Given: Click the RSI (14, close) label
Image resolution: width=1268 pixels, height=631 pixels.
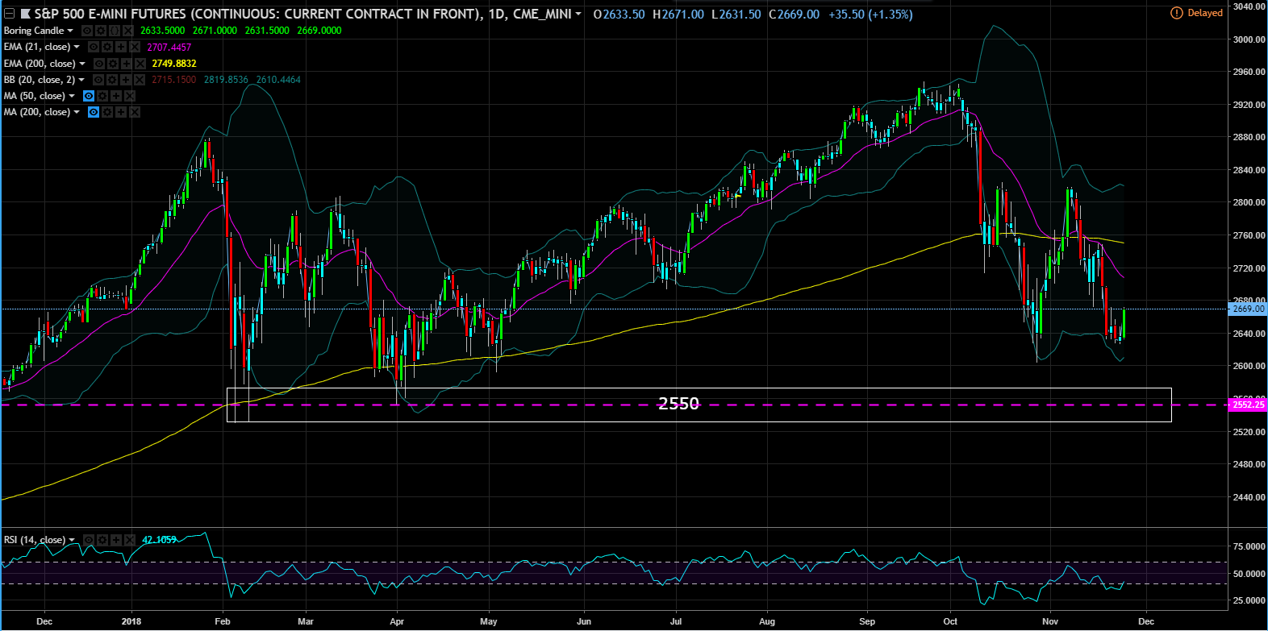Looking at the screenshot, I should coord(34,540).
